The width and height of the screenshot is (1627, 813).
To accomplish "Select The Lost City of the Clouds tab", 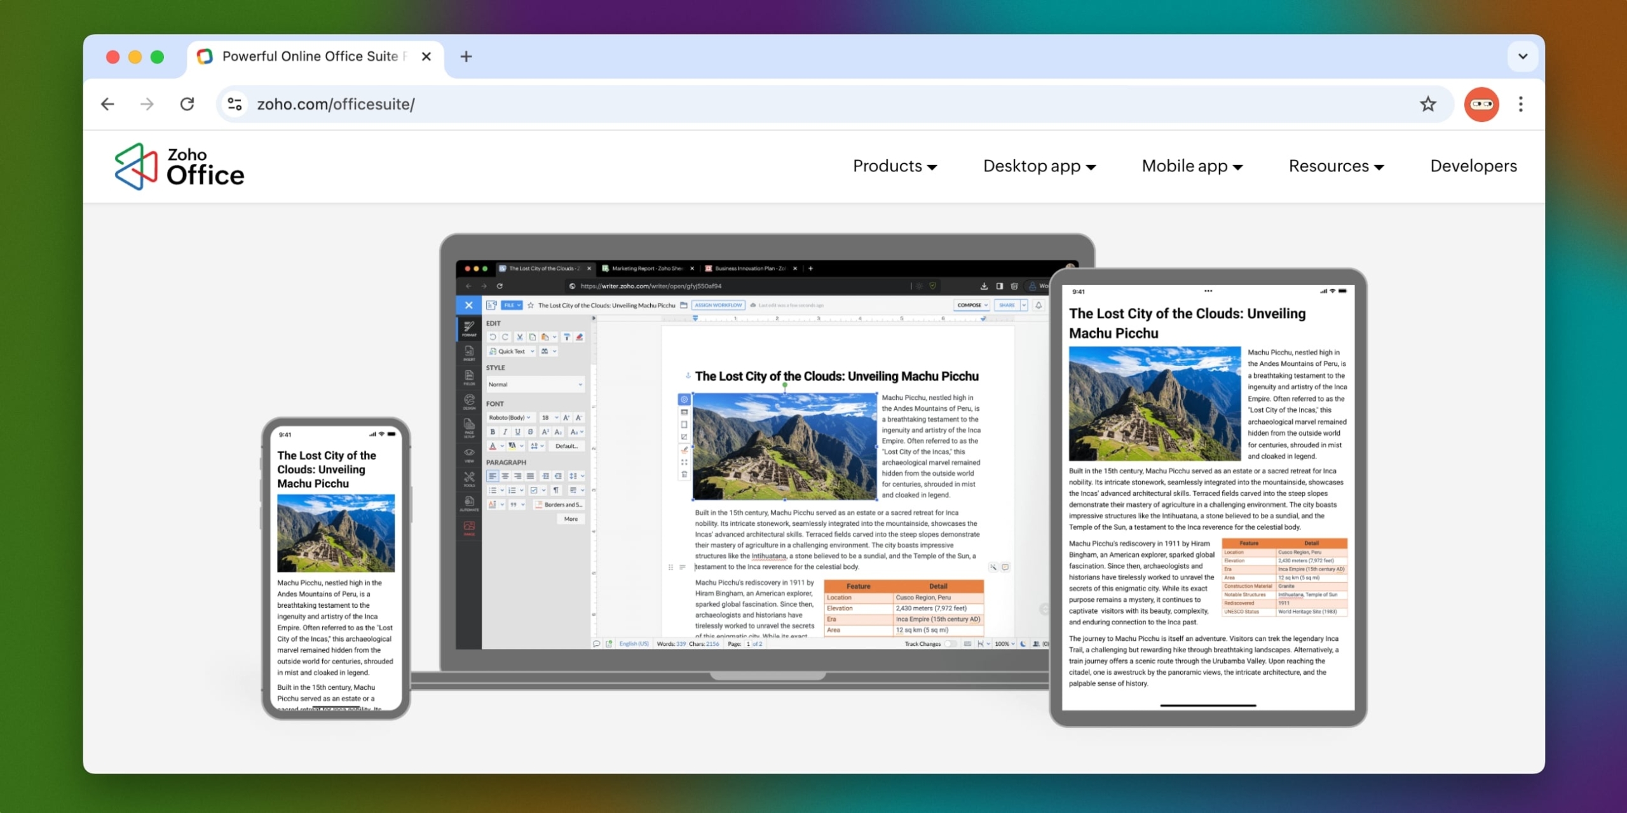I will pos(545,269).
